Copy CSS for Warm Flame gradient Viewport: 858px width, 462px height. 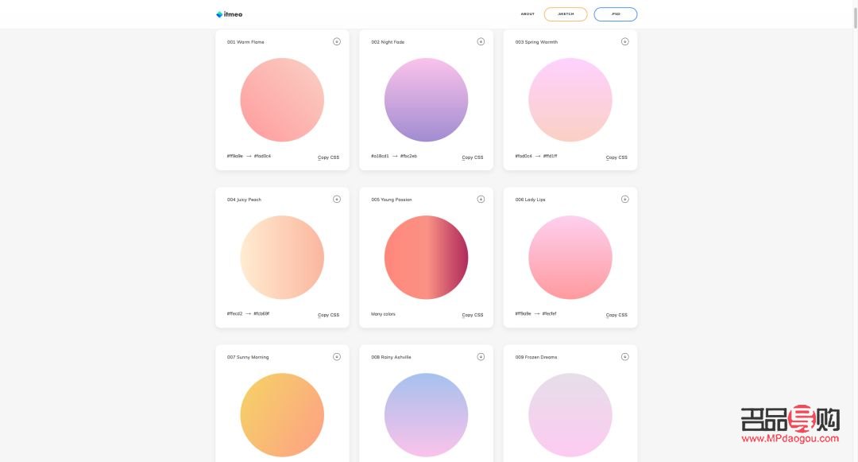tap(328, 157)
